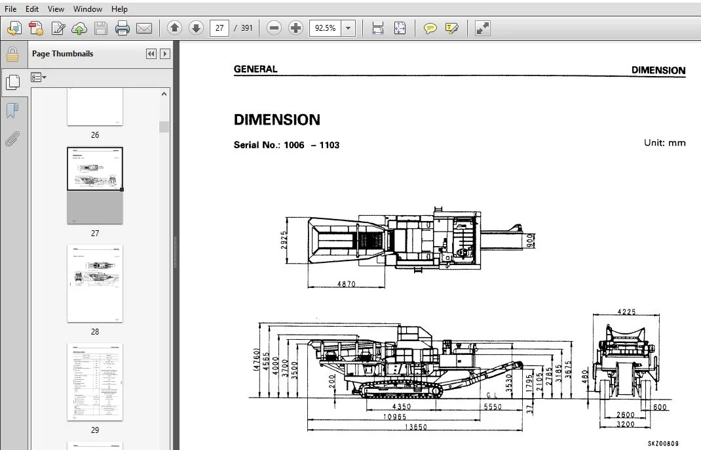Click the Zoom Out minus button
701x450 pixels.
click(274, 28)
